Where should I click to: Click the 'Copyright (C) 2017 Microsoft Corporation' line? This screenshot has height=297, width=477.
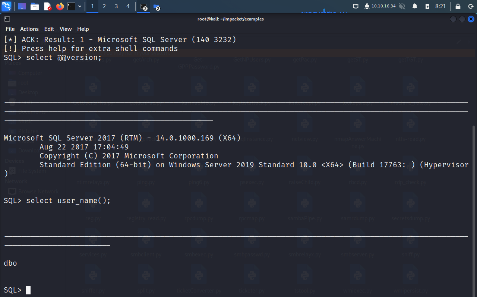pyautogui.click(x=129, y=156)
